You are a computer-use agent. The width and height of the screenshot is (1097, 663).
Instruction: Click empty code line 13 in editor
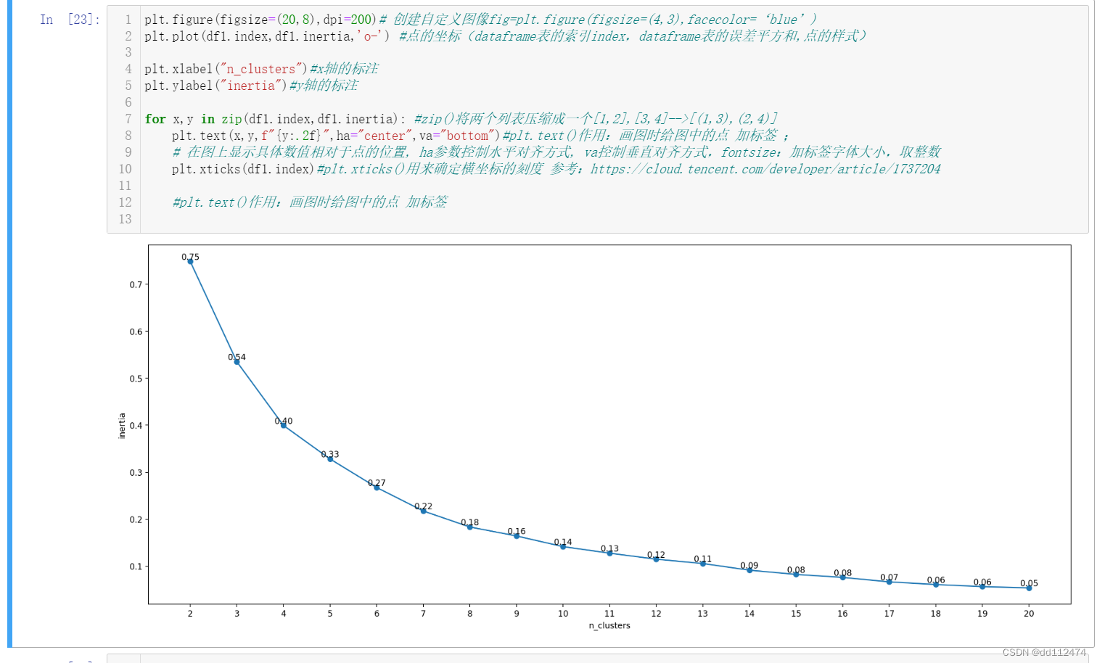coord(613,219)
